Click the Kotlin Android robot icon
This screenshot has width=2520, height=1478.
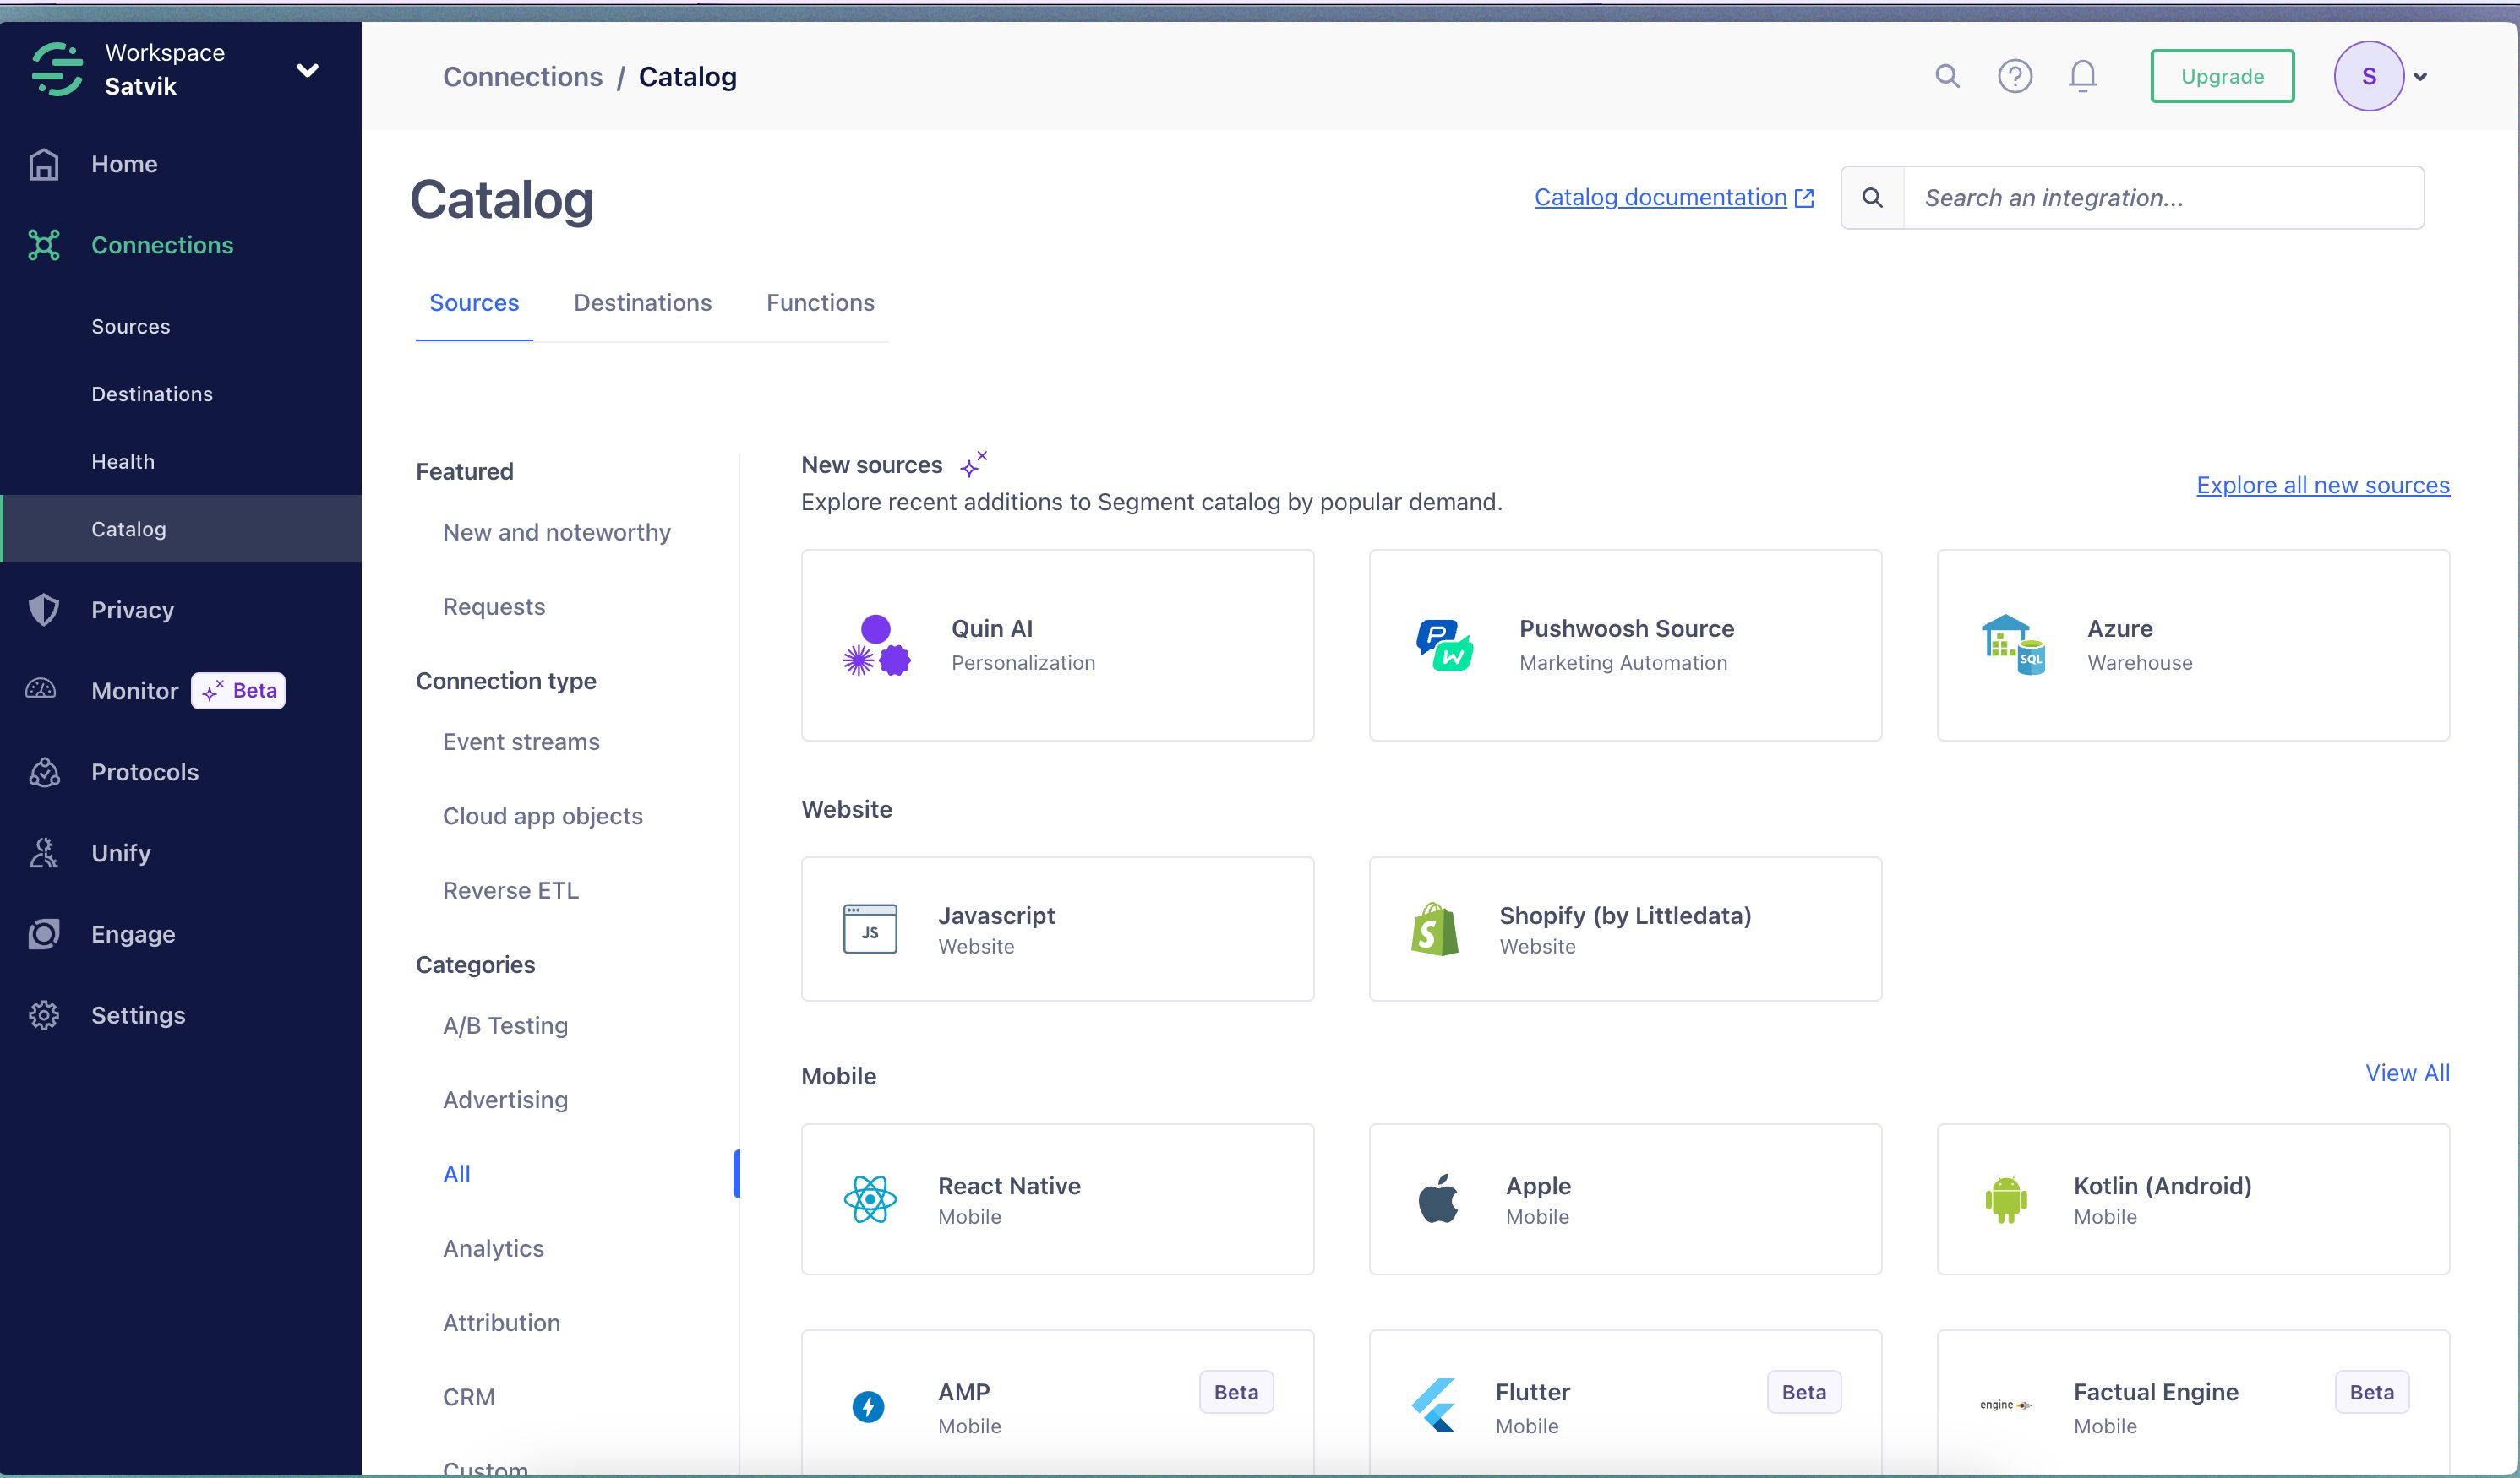2006,1199
